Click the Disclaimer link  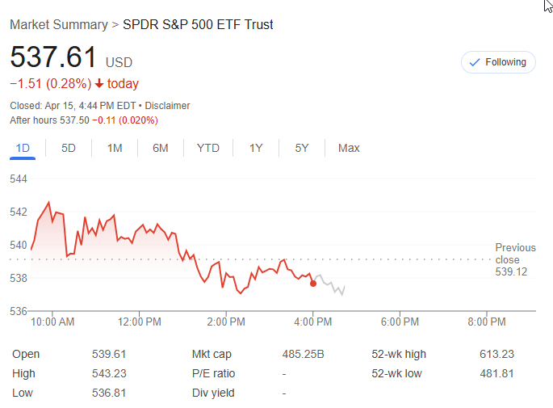point(167,105)
